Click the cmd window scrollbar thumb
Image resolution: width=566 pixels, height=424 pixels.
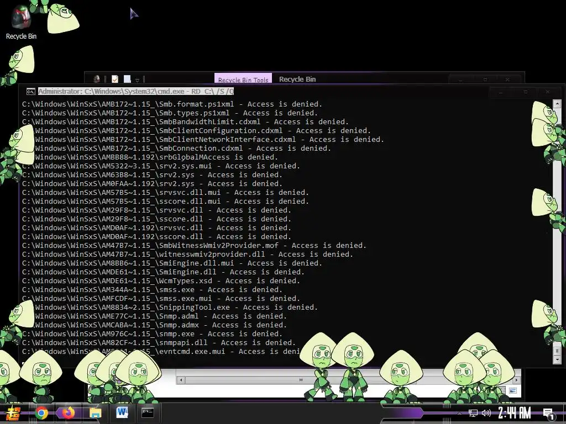(x=557, y=351)
